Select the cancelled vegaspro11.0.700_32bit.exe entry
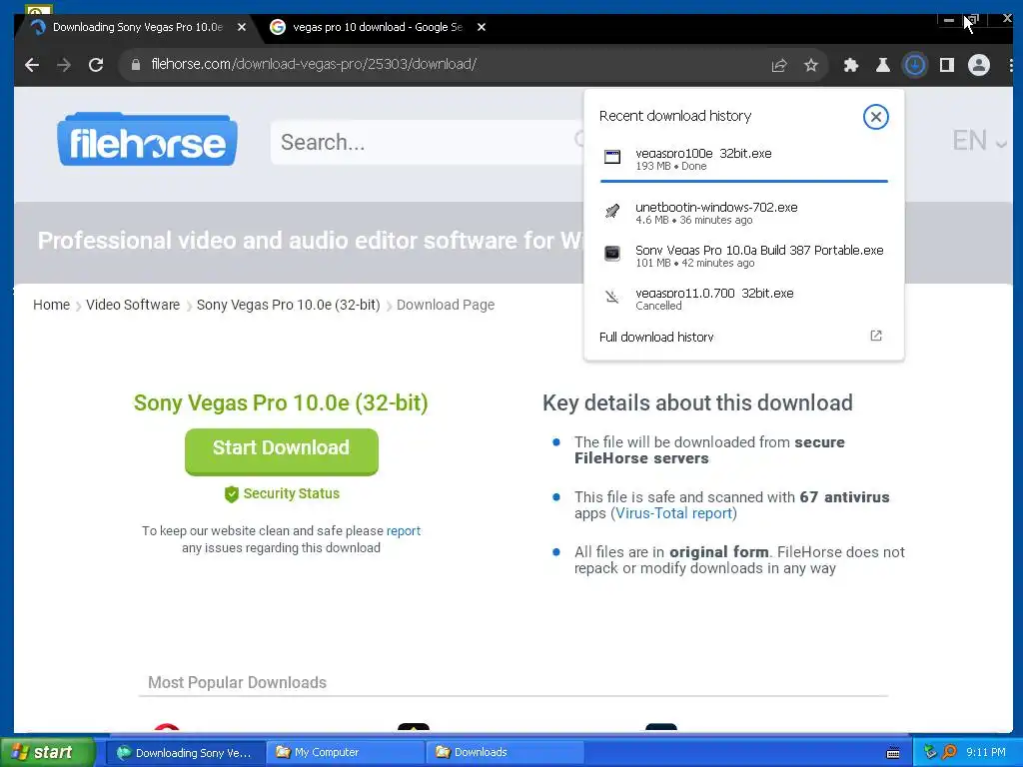This screenshot has height=767, width=1023. pyautogui.click(x=743, y=299)
